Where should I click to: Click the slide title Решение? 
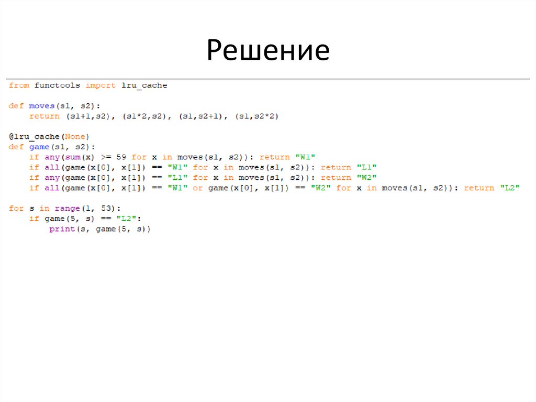point(267,49)
